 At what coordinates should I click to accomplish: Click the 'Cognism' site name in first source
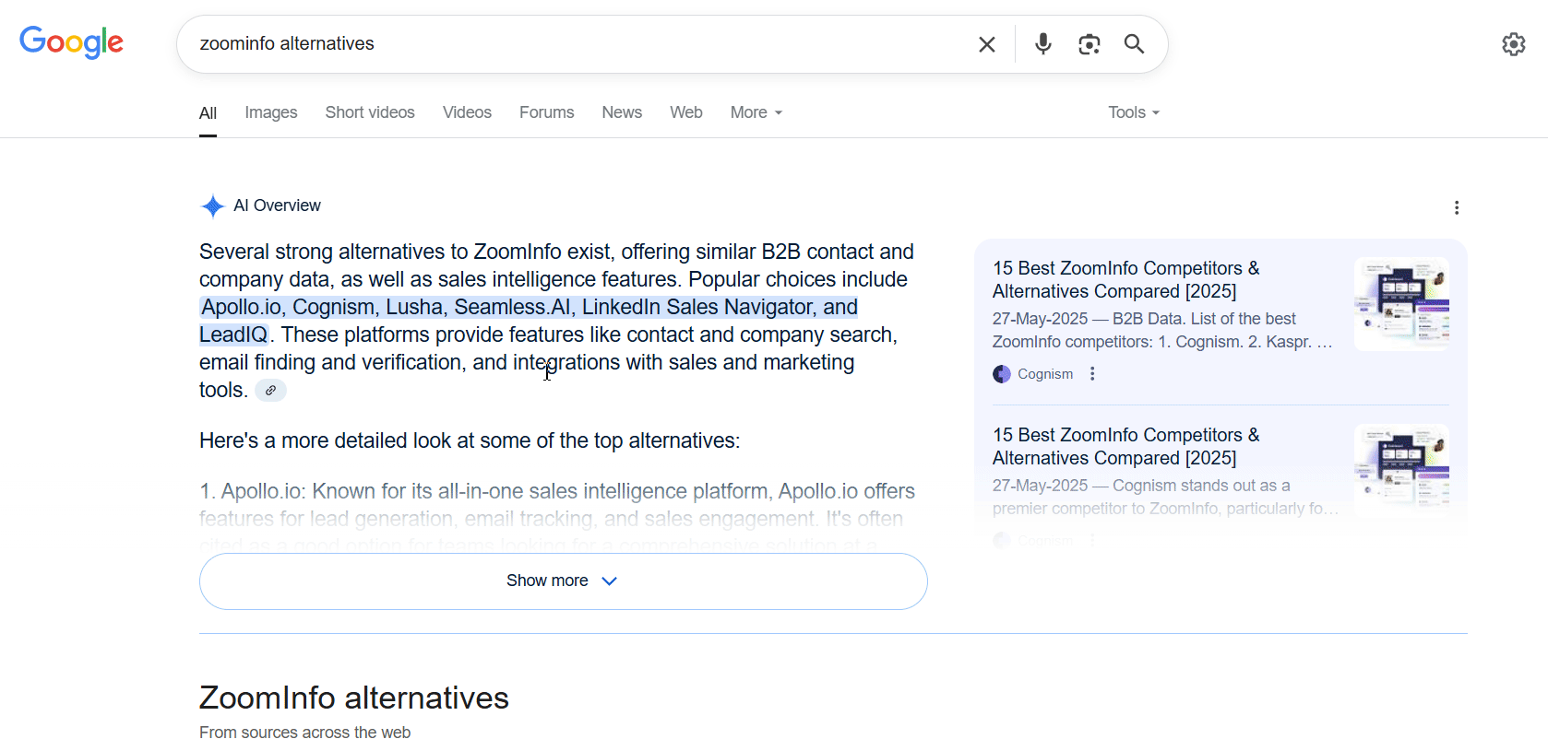point(1045,374)
